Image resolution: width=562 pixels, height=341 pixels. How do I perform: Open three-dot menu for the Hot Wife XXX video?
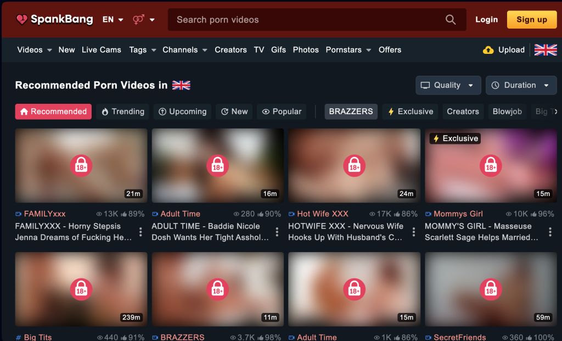tap(414, 232)
